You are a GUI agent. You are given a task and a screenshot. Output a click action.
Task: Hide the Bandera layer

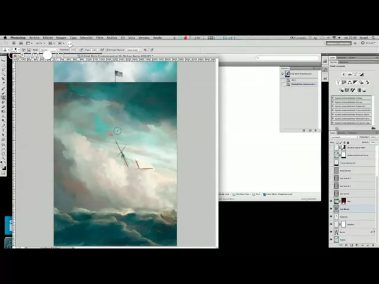click(331, 224)
